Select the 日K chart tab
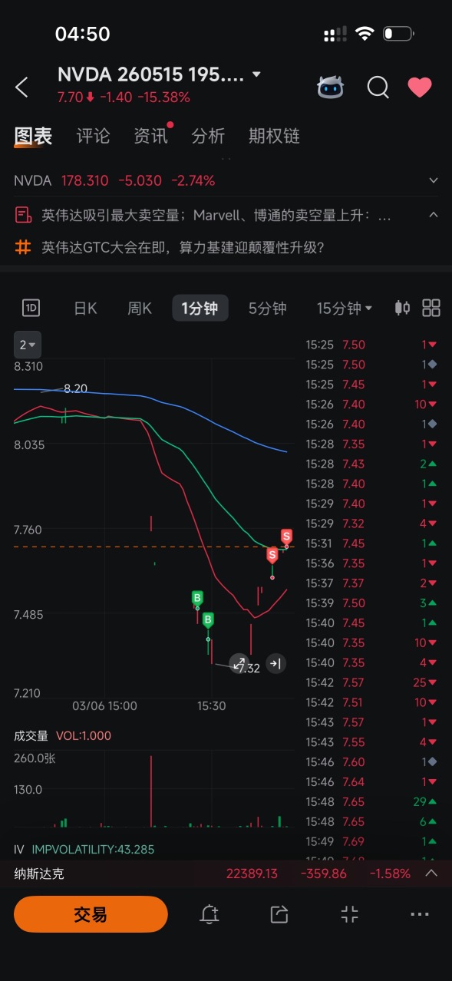 click(85, 309)
